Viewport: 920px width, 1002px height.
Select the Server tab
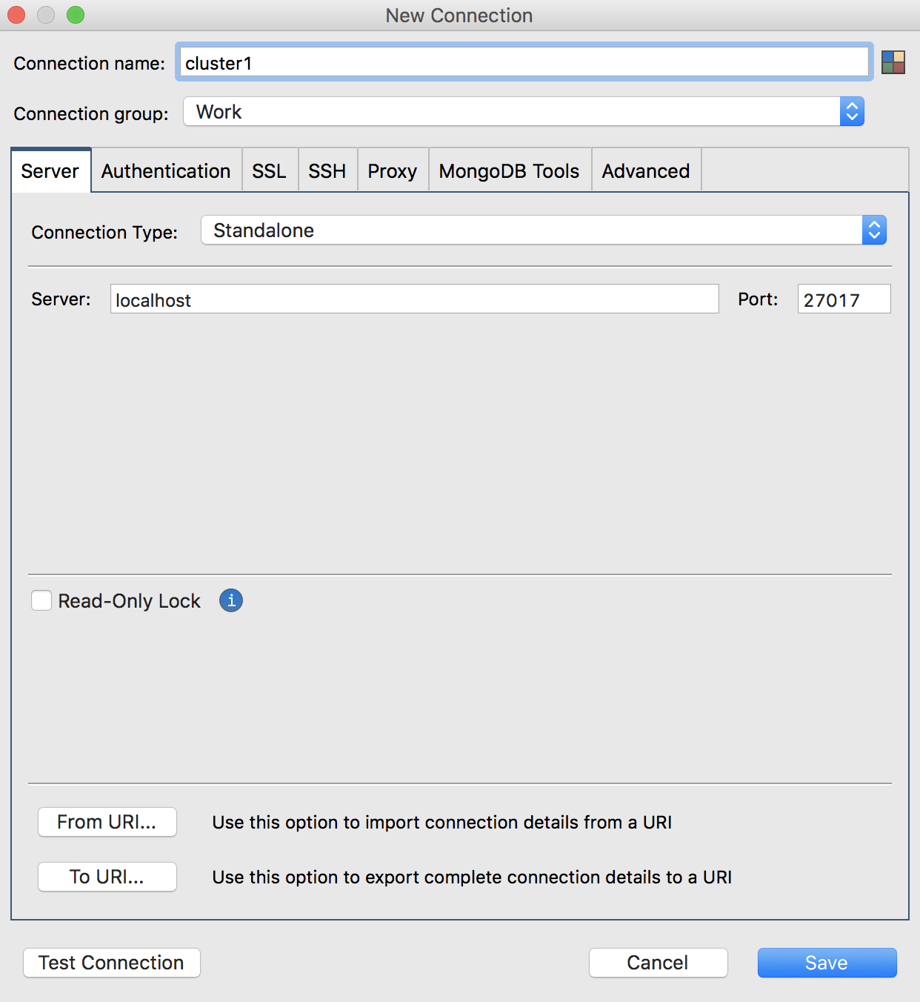50,171
